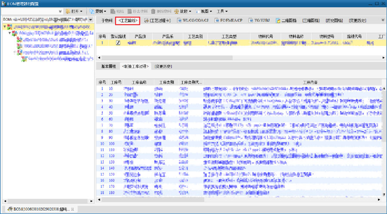Collapse the second-level tree node

pyautogui.click(x=9, y=33)
